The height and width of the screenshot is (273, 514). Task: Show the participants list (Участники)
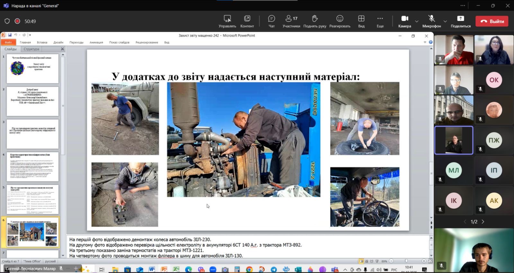(x=291, y=21)
